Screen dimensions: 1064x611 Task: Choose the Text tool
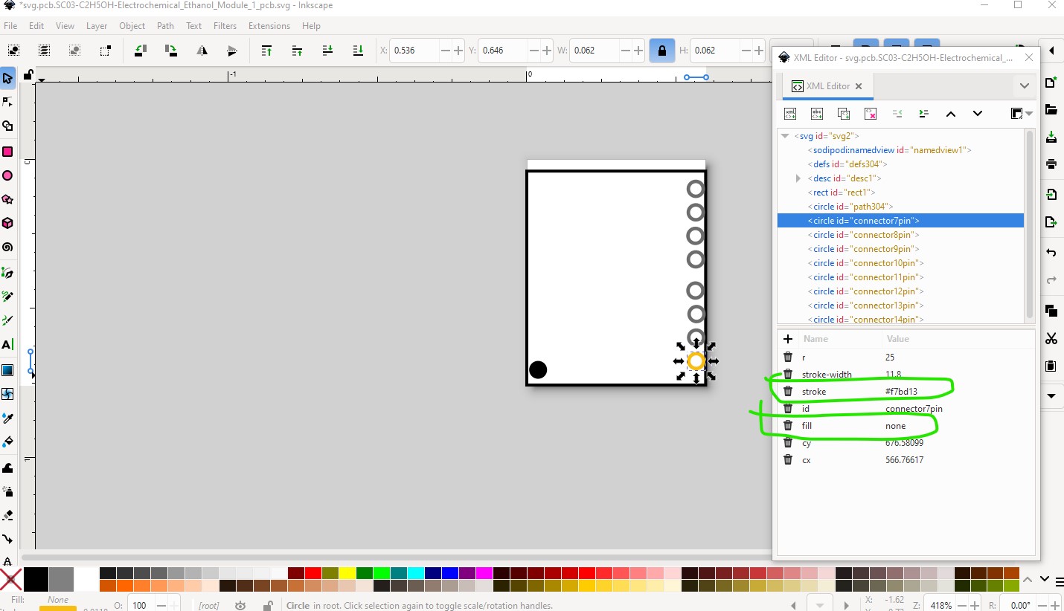pyautogui.click(x=7, y=345)
